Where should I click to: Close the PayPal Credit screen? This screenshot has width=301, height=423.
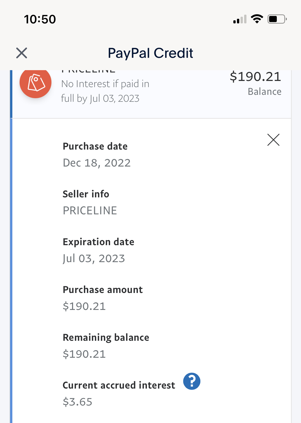click(22, 53)
